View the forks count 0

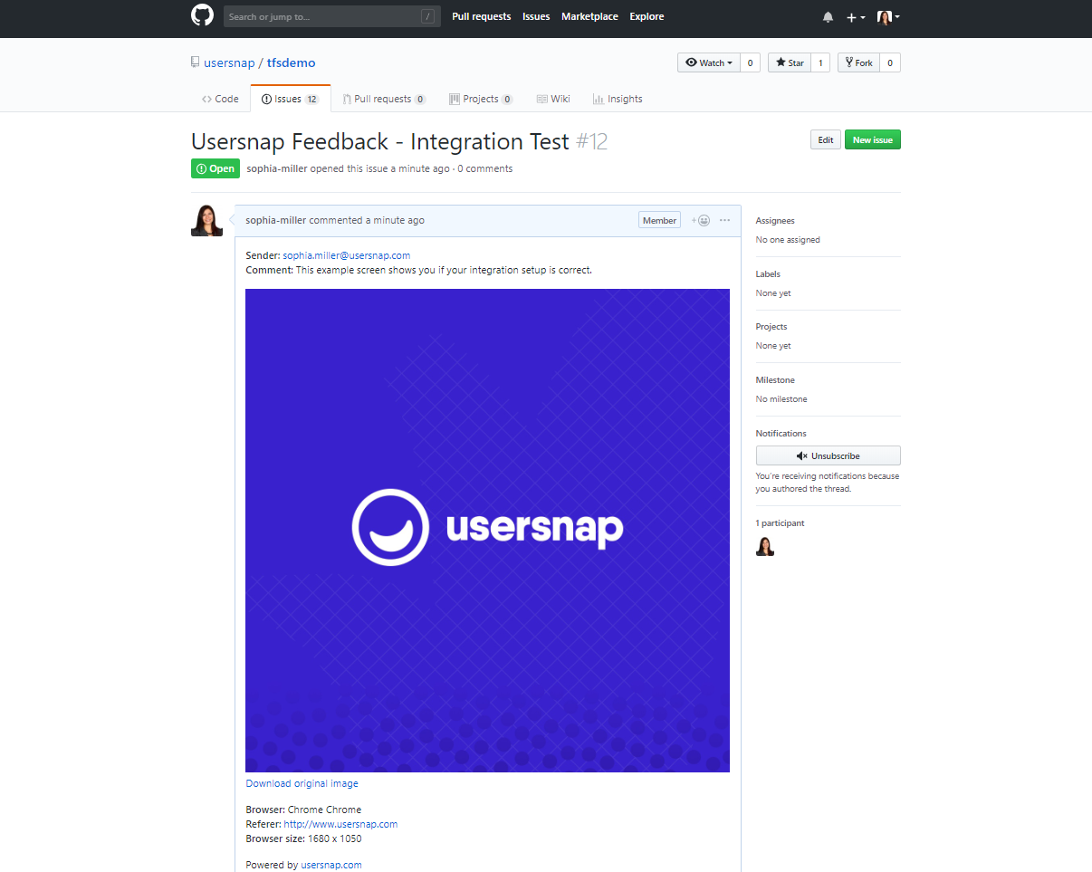890,62
